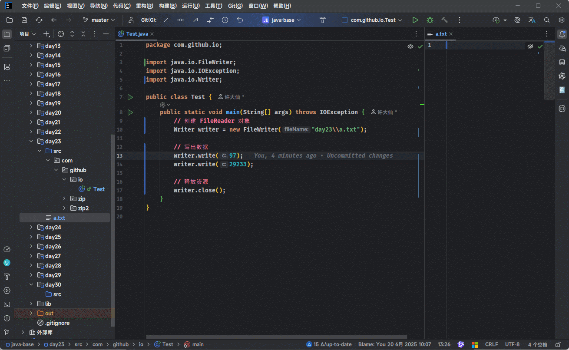Toggle crossed-eye icon in a.txt editor

click(x=530, y=46)
